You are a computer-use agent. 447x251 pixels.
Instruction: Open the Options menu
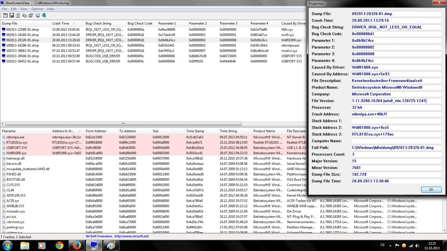pos(37,9)
